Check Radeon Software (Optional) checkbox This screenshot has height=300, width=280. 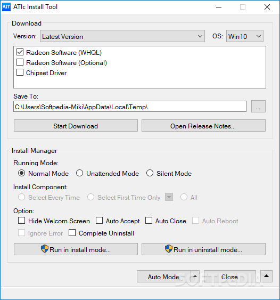[20, 62]
